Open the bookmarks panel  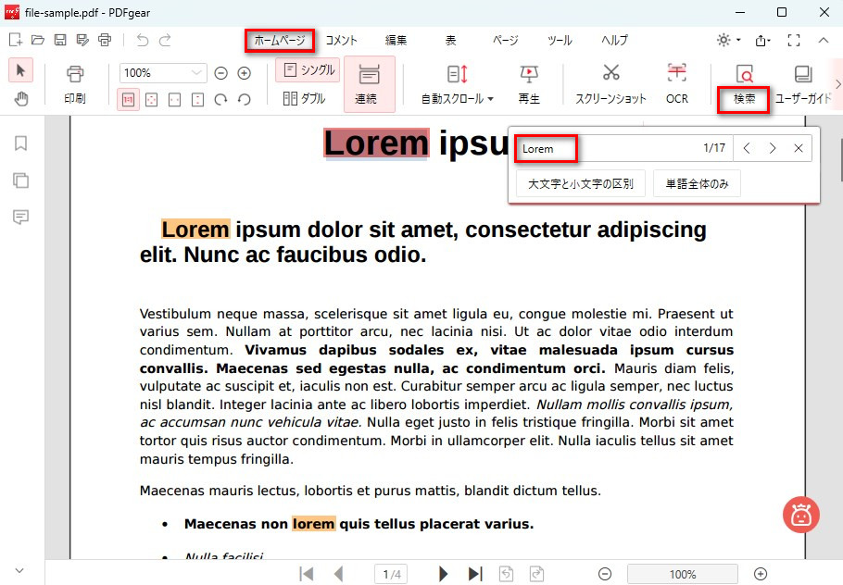(20, 143)
